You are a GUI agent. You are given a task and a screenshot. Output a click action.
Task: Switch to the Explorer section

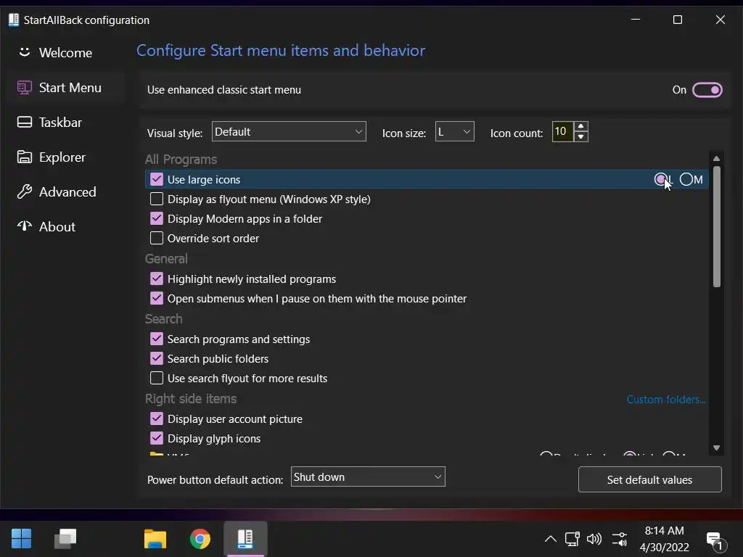point(65,157)
